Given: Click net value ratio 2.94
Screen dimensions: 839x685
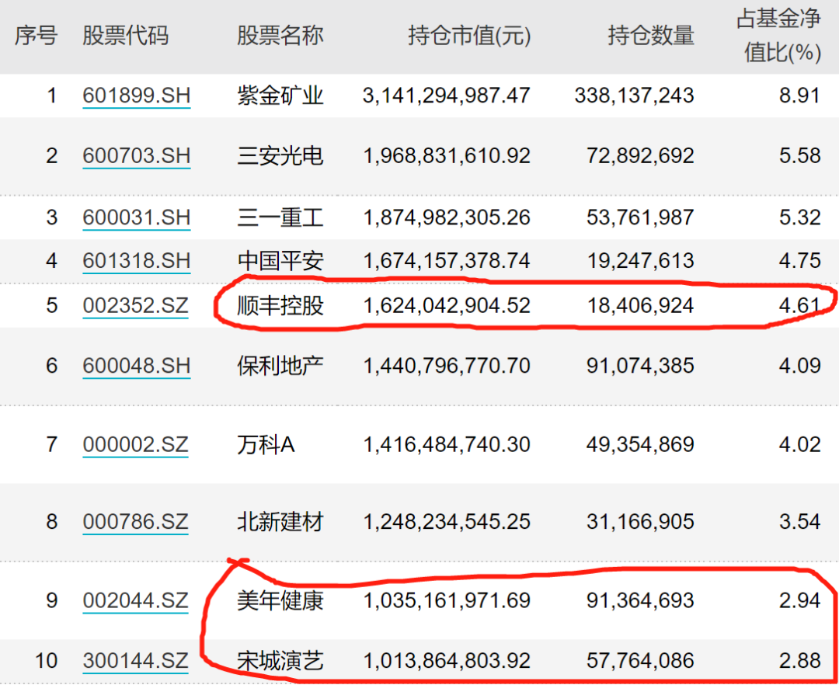Looking at the screenshot, I should (800, 600).
